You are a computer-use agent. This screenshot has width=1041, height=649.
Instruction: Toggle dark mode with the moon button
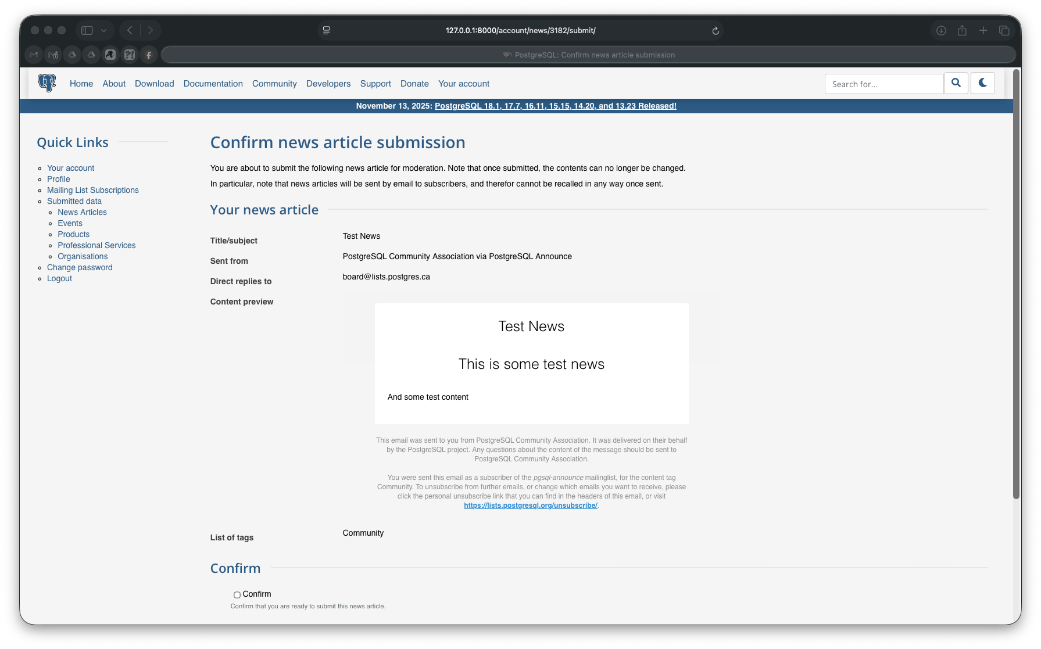click(x=982, y=83)
